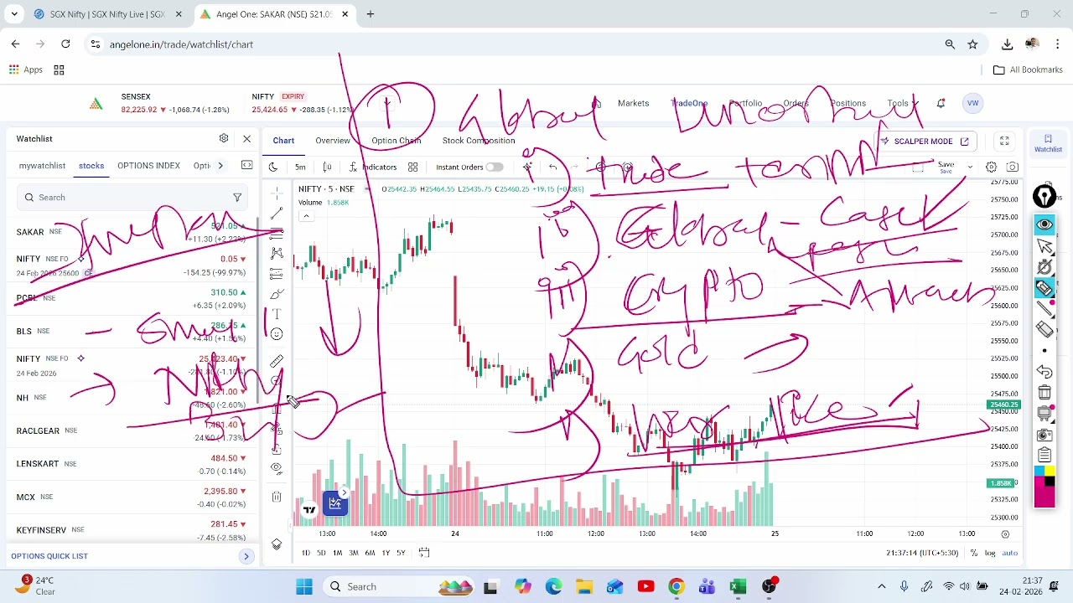Select the trend line drawing tool

click(277, 213)
